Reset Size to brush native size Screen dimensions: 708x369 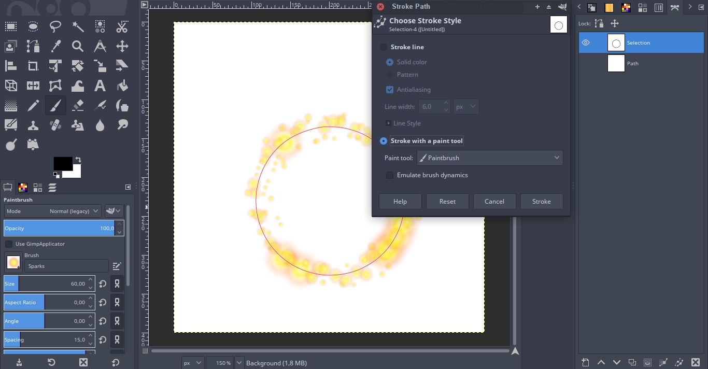pos(103,283)
